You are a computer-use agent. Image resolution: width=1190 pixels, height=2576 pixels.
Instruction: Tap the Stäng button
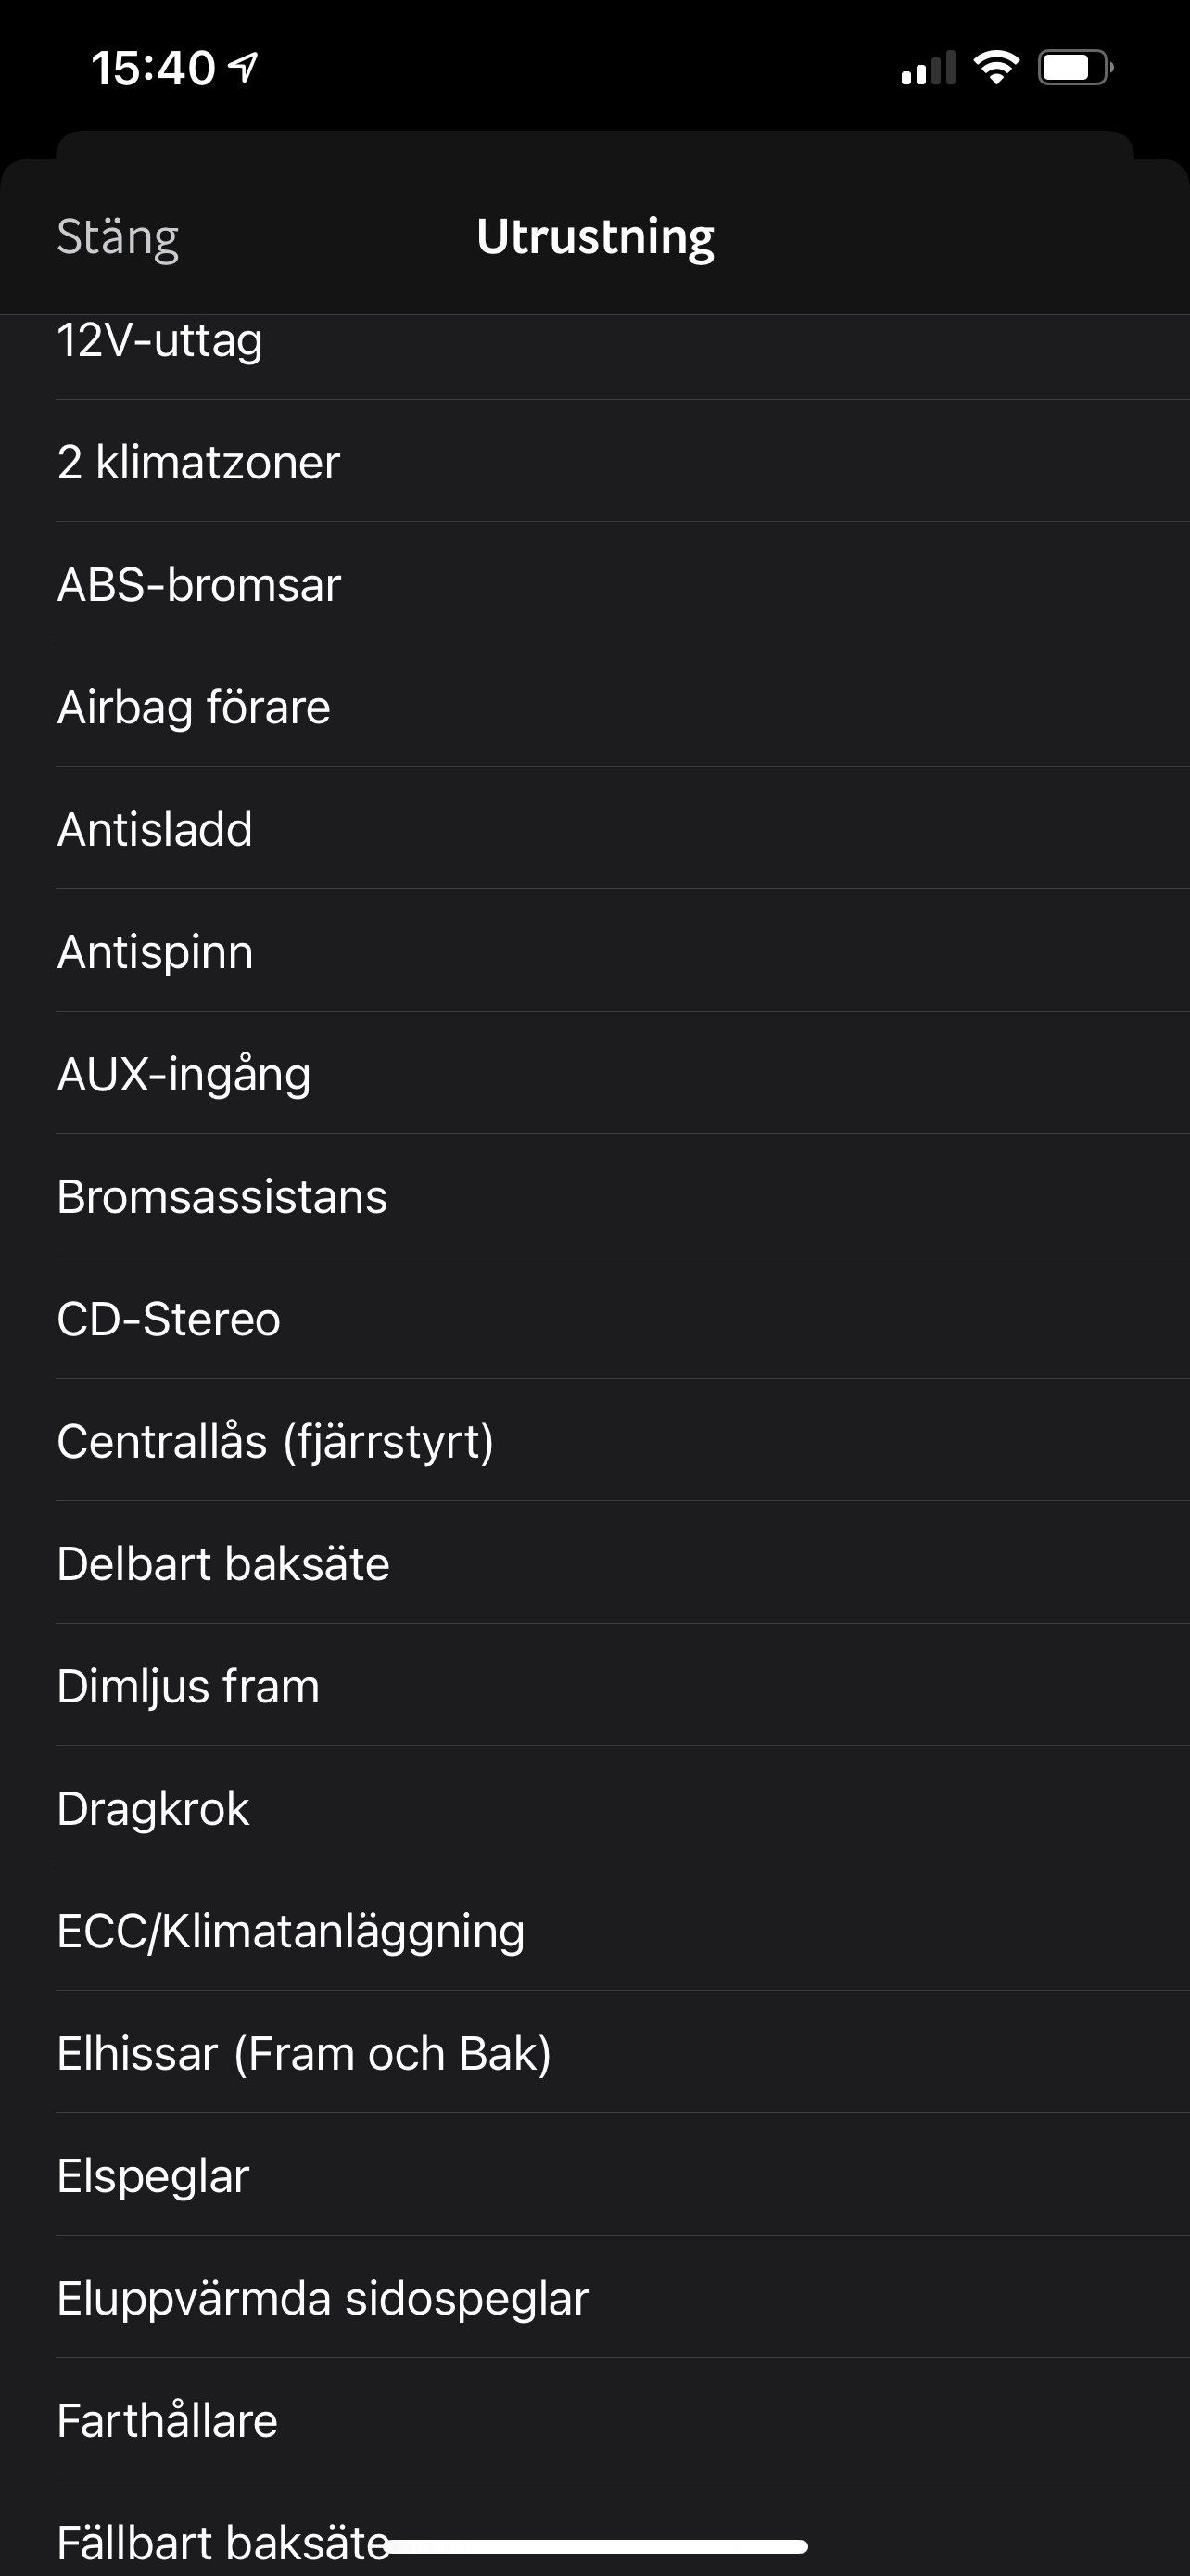pyautogui.click(x=118, y=237)
